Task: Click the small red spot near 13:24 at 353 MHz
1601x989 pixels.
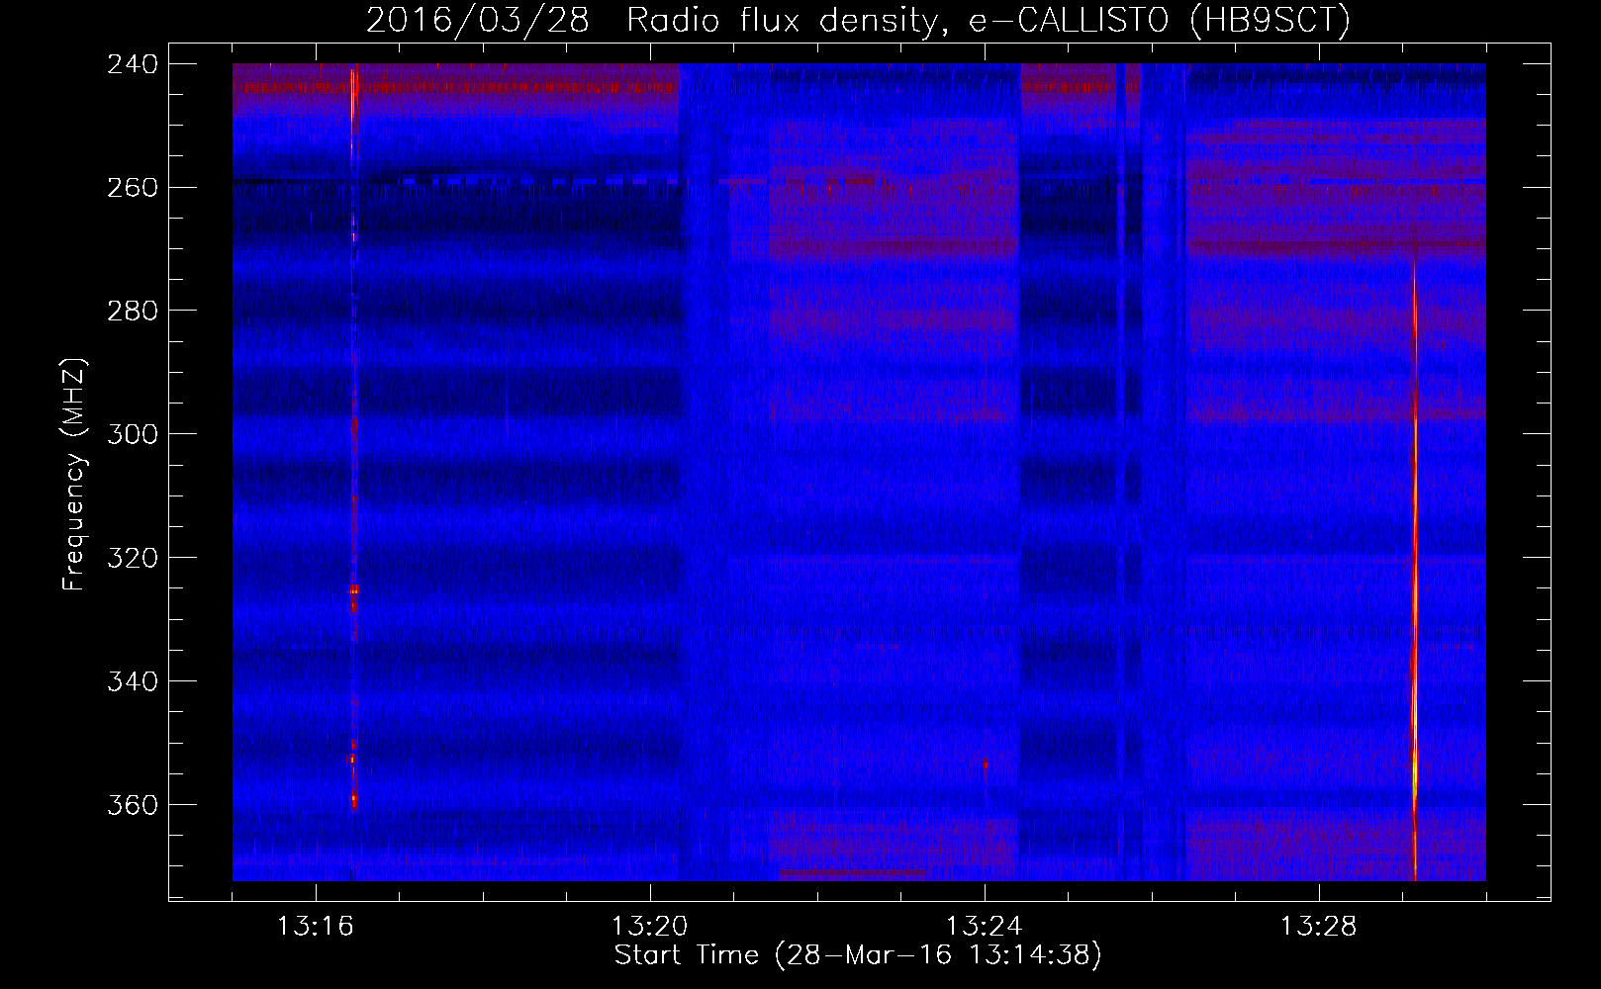Action: pos(986,764)
